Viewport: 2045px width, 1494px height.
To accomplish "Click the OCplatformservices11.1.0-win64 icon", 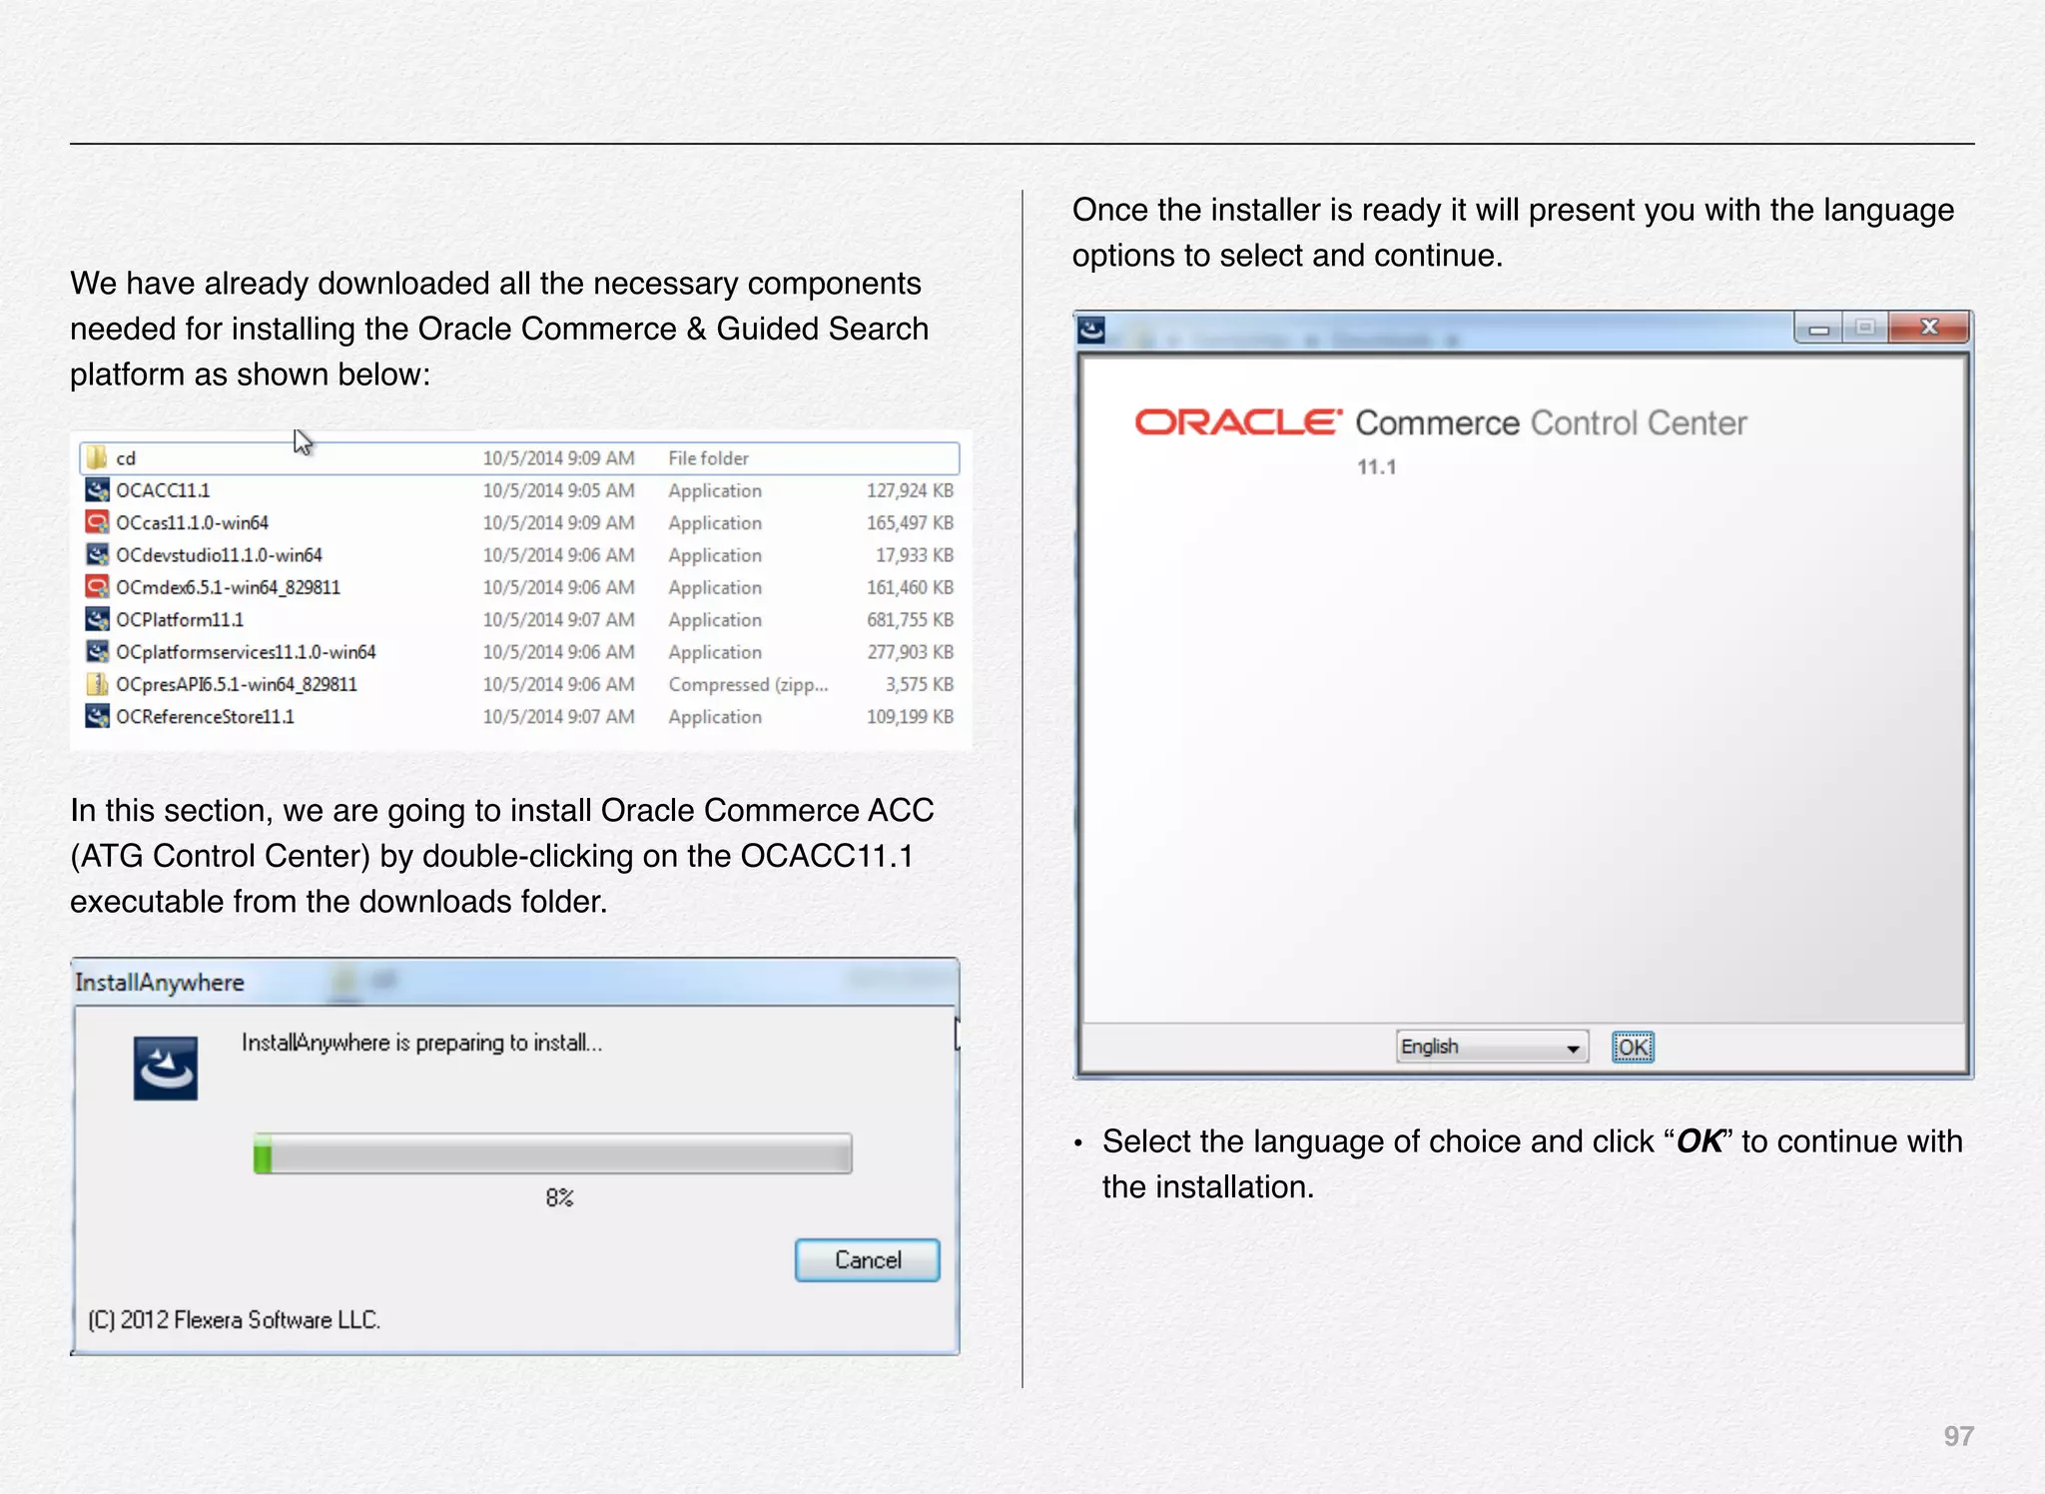I will (97, 651).
